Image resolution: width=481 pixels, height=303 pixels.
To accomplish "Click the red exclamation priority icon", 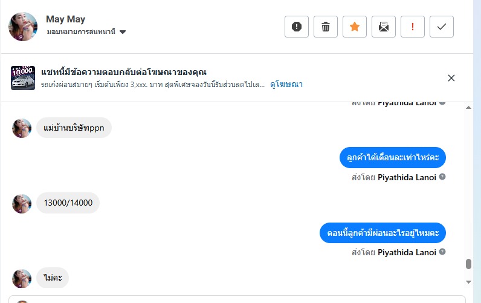I will click(x=413, y=27).
